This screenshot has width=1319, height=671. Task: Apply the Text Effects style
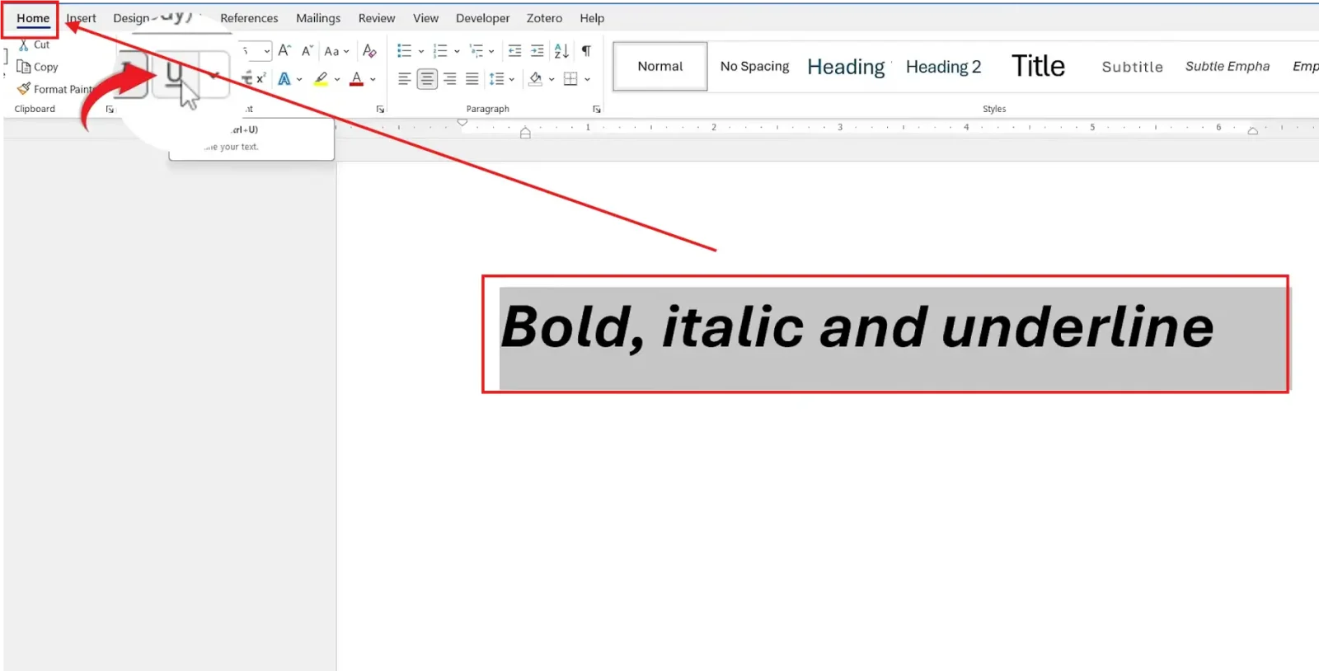284,79
